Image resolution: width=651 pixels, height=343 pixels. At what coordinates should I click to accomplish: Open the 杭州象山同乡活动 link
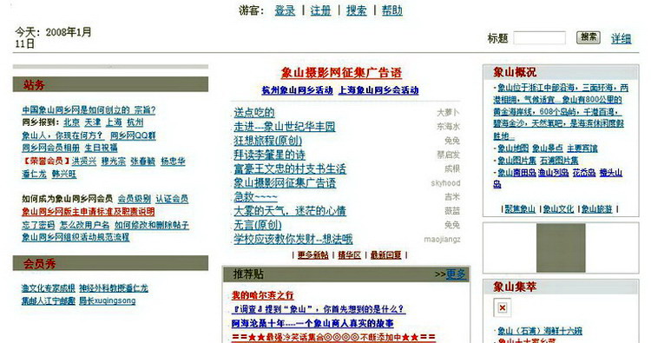pyautogui.click(x=297, y=90)
